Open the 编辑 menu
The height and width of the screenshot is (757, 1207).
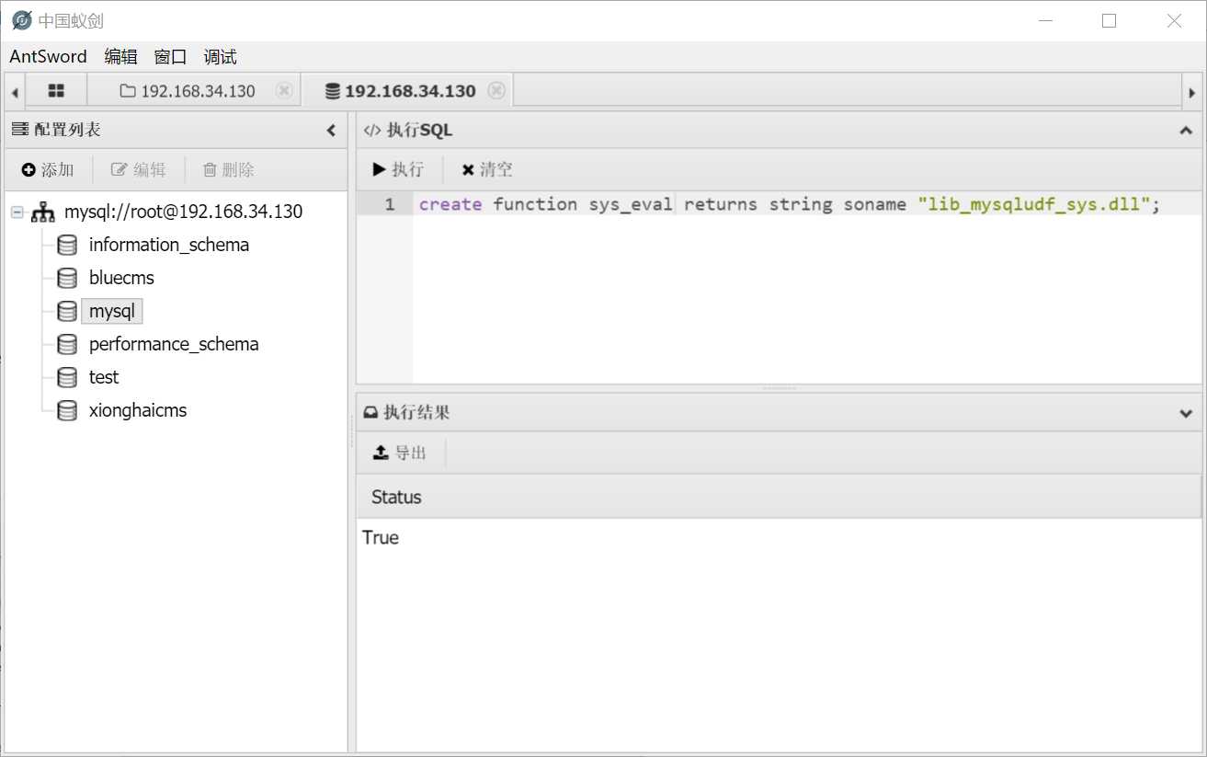(120, 56)
